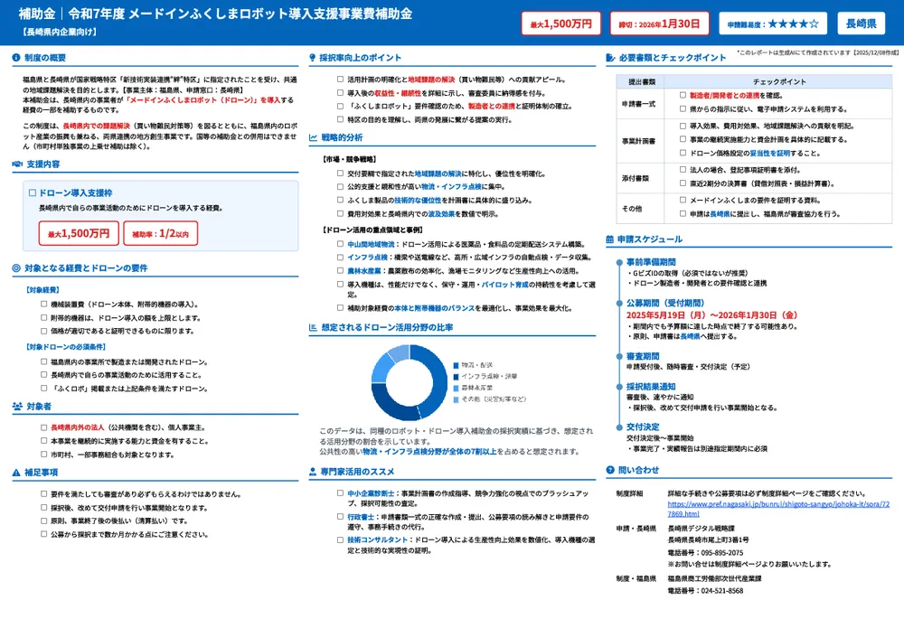Click the chart icon next to 戦略的分析
This screenshot has height=638, width=904.
[x=311, y=137]
